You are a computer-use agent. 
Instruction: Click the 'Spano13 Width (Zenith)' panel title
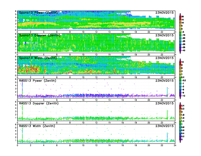coord(38,58)
